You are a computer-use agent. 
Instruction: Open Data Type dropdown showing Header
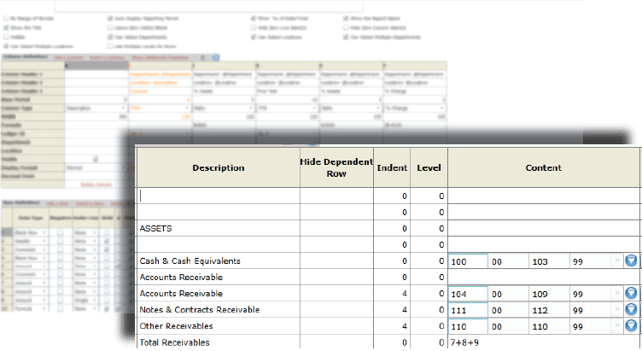[30, 241]
